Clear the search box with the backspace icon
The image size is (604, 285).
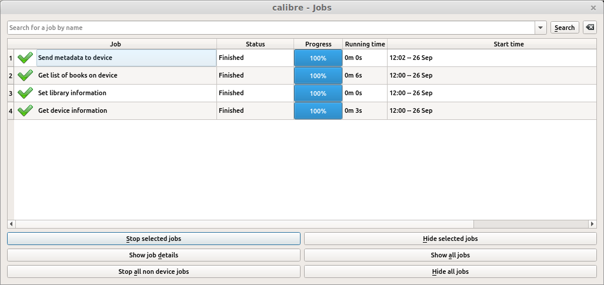click(x=590, y=28)
